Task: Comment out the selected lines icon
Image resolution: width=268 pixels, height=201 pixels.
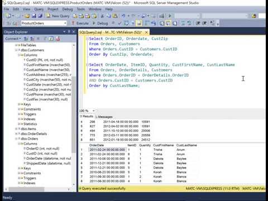Action: pos(183,23)
